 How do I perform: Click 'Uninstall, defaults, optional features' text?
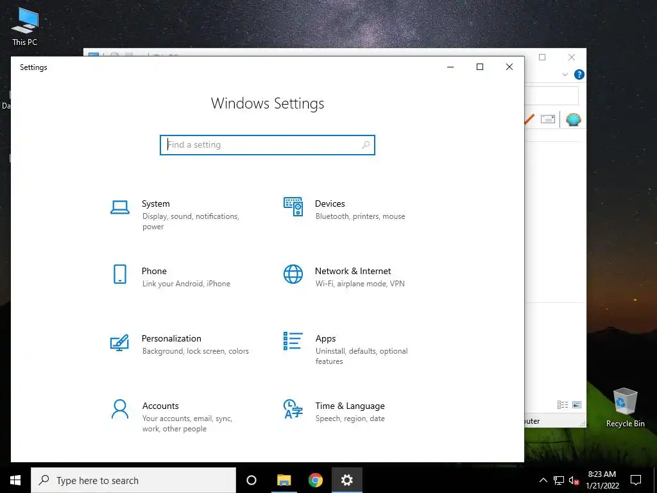[362, 356]
